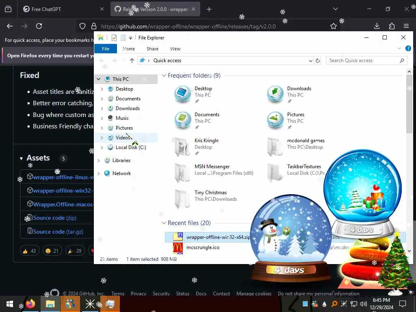Screen dimensions: 416x312
Task: Open the Home ribbon tab
Action: [129, 49]
